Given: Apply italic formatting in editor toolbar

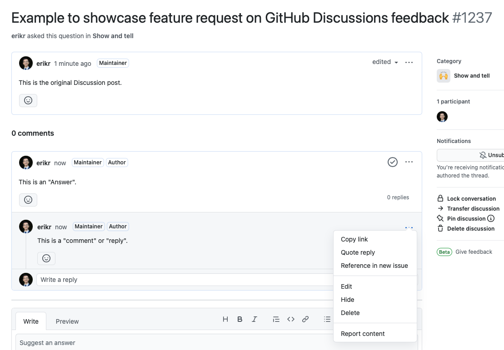Looking at the screenshot, I should click(254, 319).
